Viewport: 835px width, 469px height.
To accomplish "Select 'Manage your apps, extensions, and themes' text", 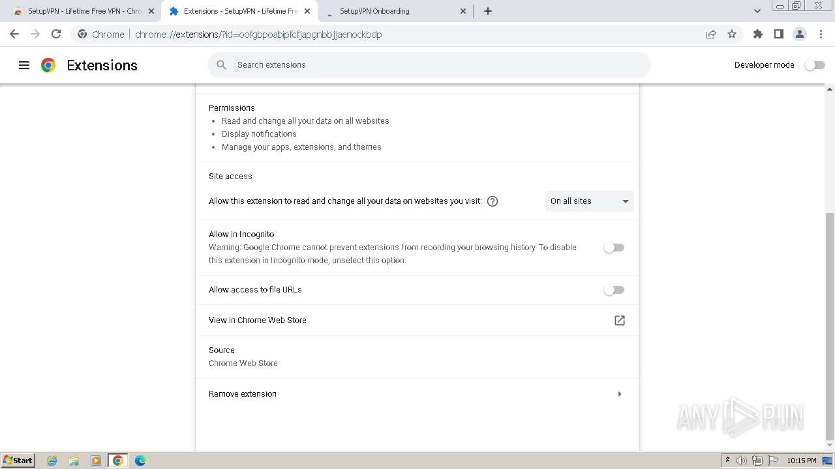I will pos(301,147).
